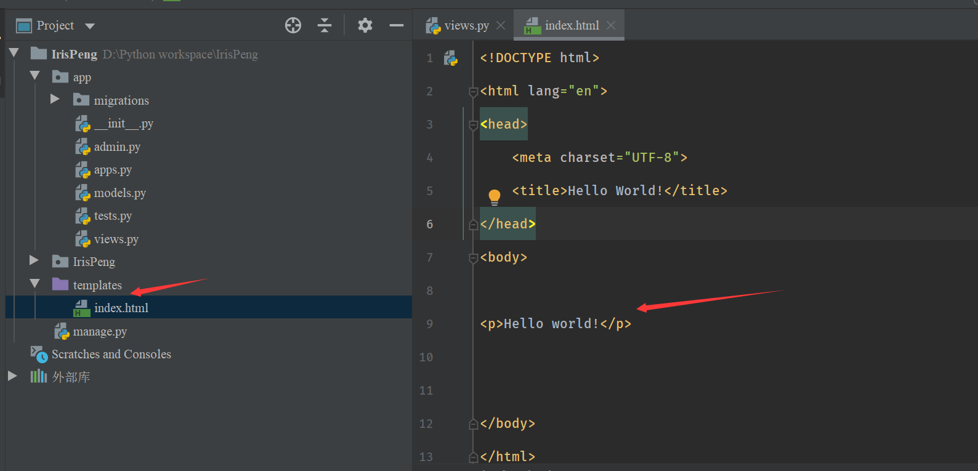Viewport: 978px width, 471px height.
Task: Close the index.html editor tab
Action: click(x=611, y=25)
